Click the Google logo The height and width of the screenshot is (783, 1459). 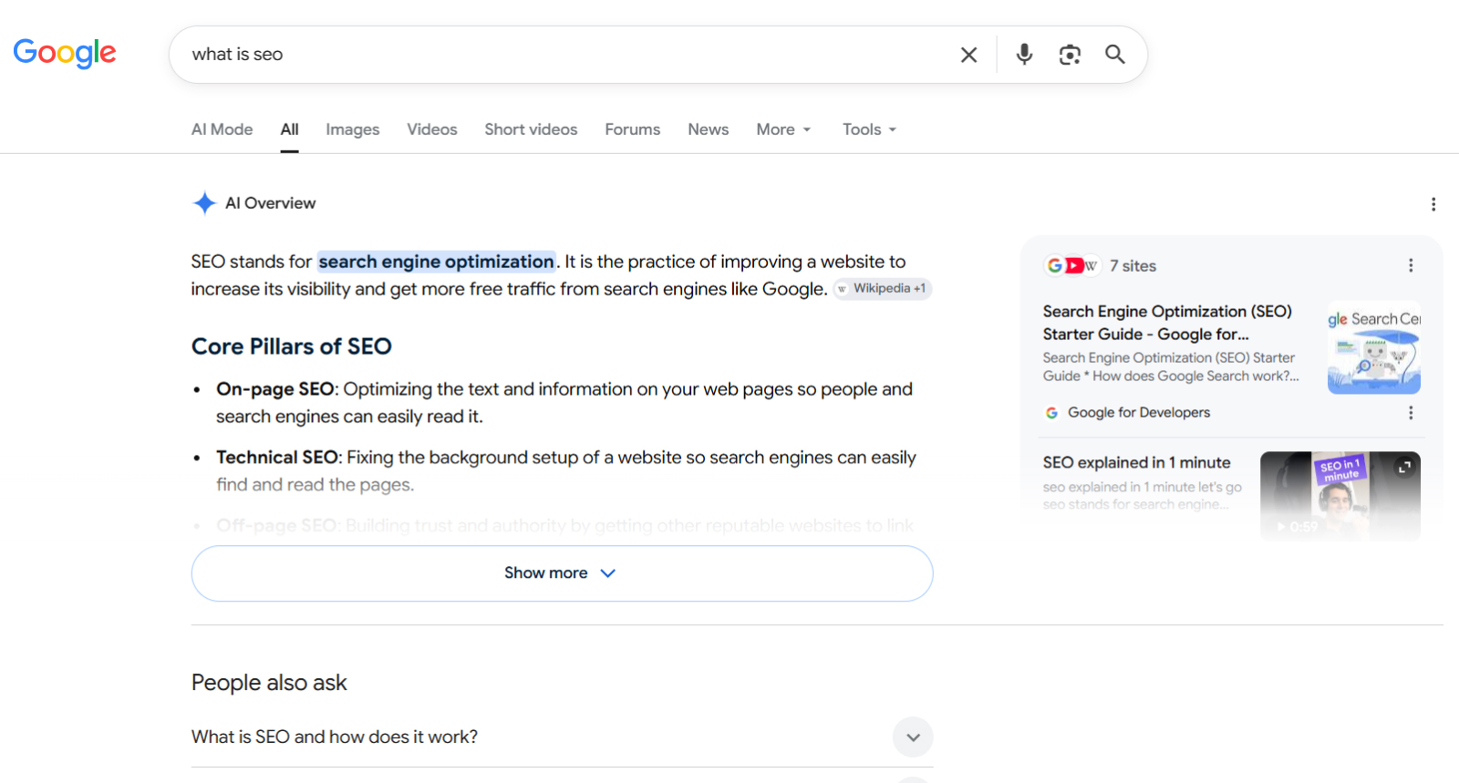(65, 54)
